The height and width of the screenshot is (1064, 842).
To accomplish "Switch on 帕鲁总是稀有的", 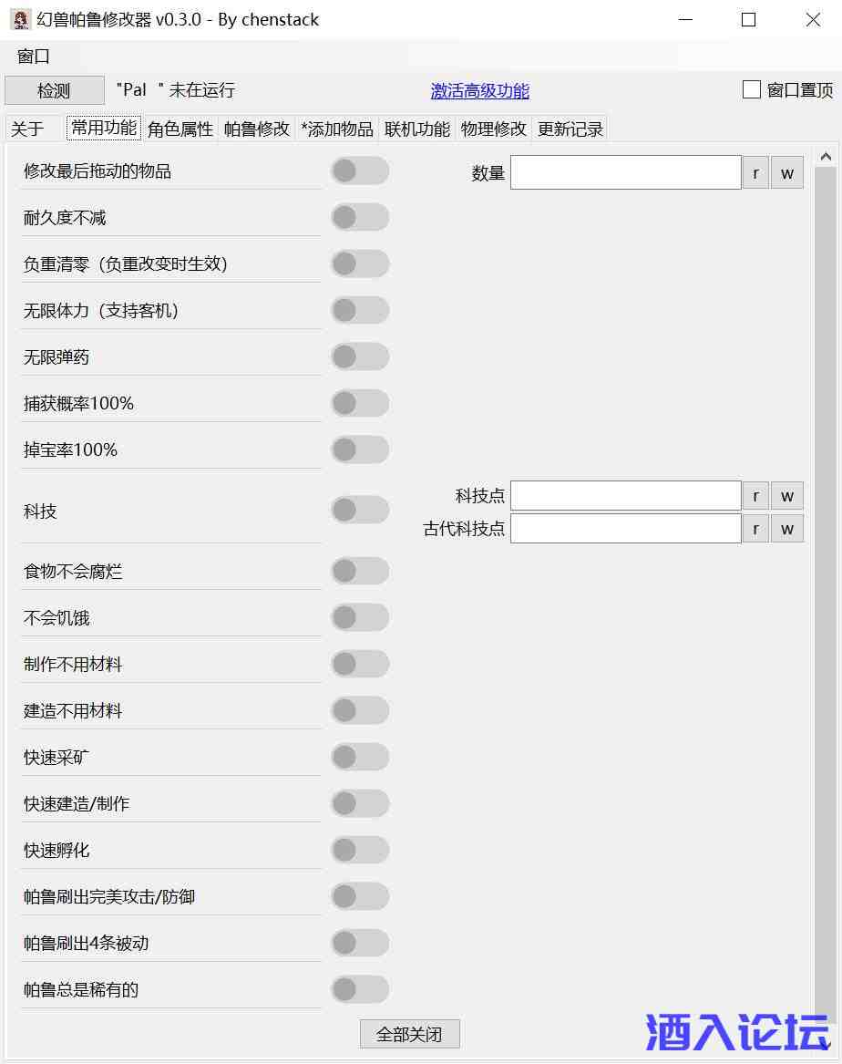I will point(360,989).
